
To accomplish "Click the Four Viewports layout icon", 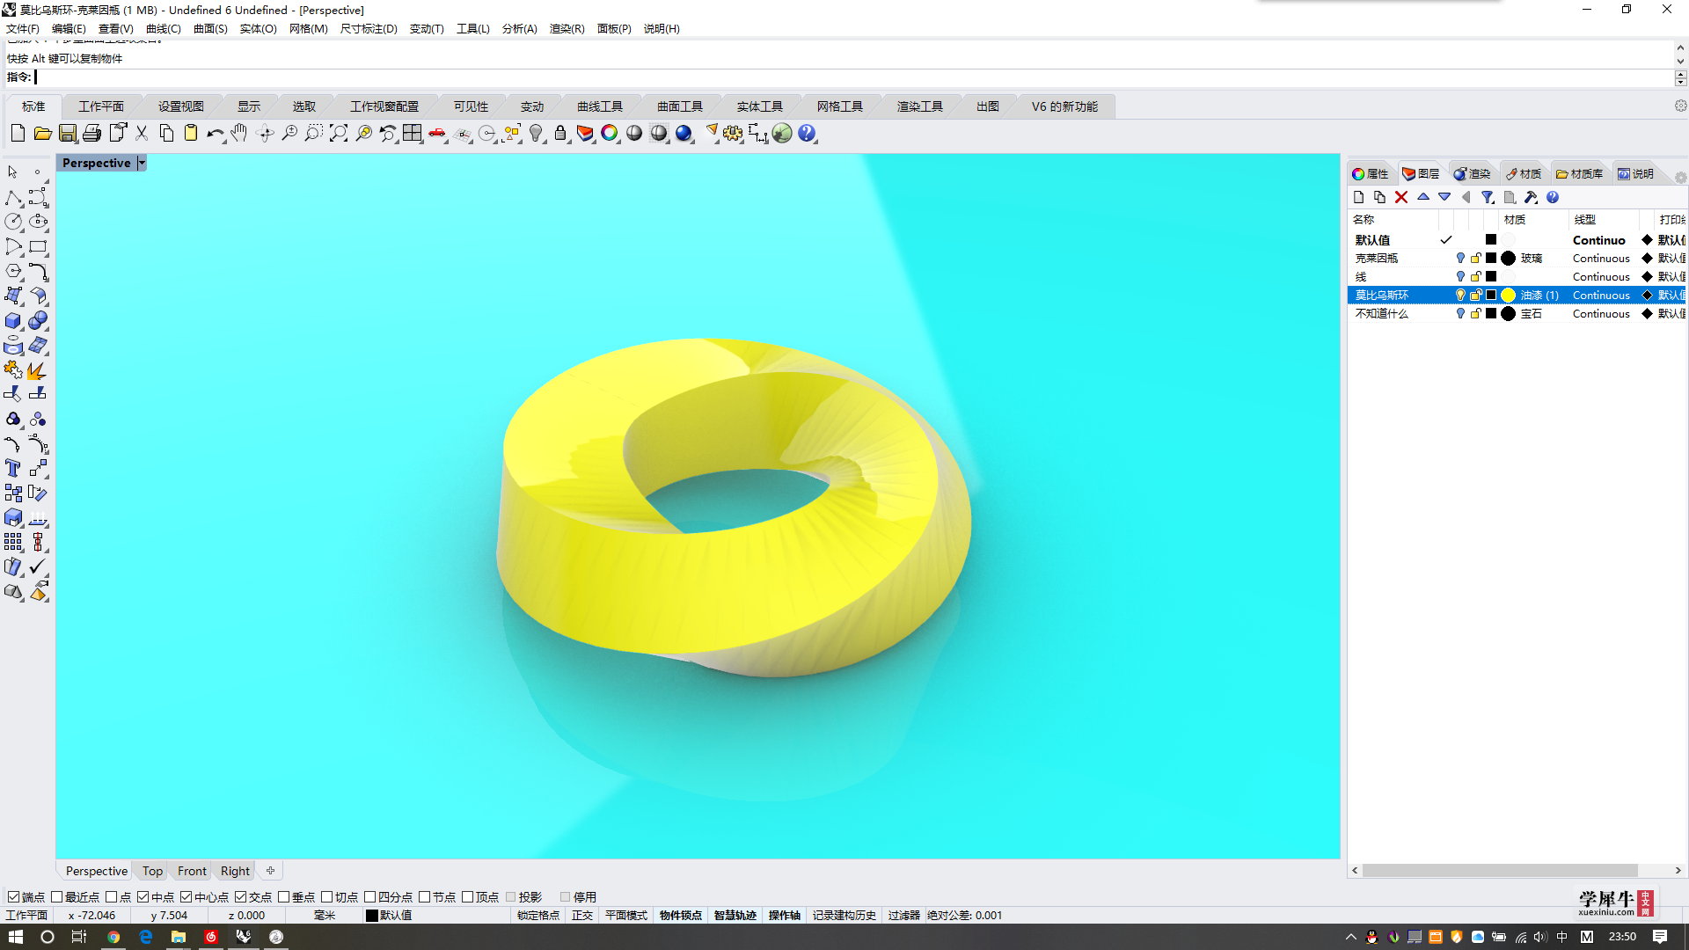I will point(413,134).
